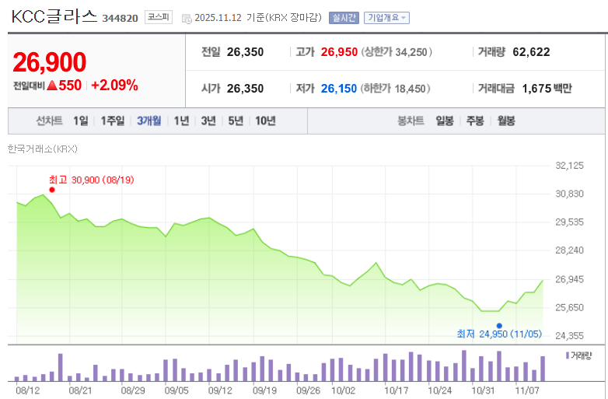Viewport: 608px width, 399px height.
Task: Click the 30,830 y-axis label
Action: [x=569, y=194]
